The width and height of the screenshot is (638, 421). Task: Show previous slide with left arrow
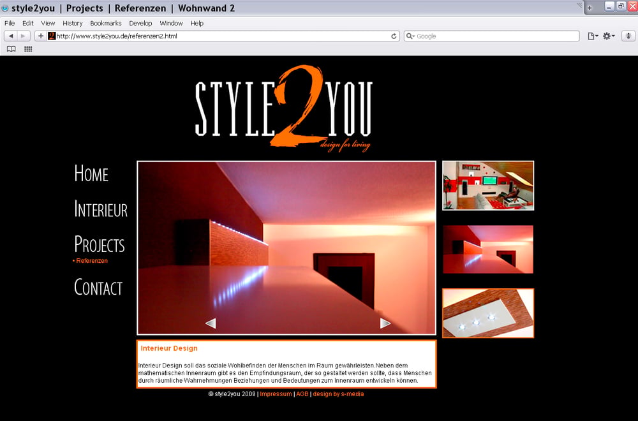[x=211, y=323]
